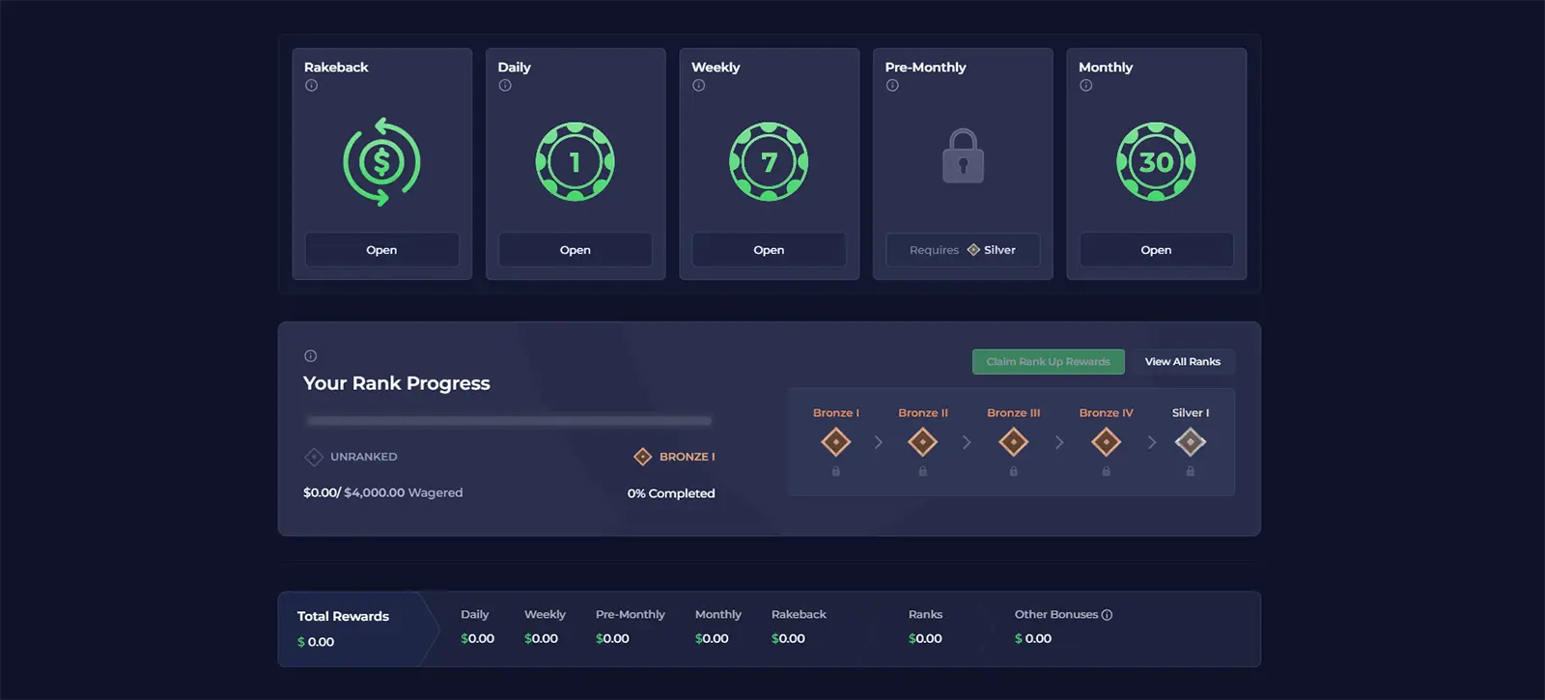Screen dimensions: 1545x700
Task: Click the Bronze I badge beside progress bar
Action: point(643,457)
